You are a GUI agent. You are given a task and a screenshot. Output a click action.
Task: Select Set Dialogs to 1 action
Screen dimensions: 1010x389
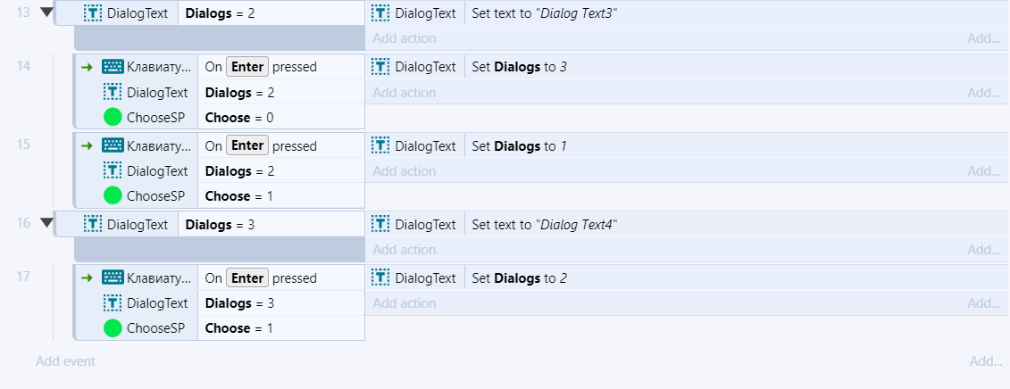pos(519,146)
